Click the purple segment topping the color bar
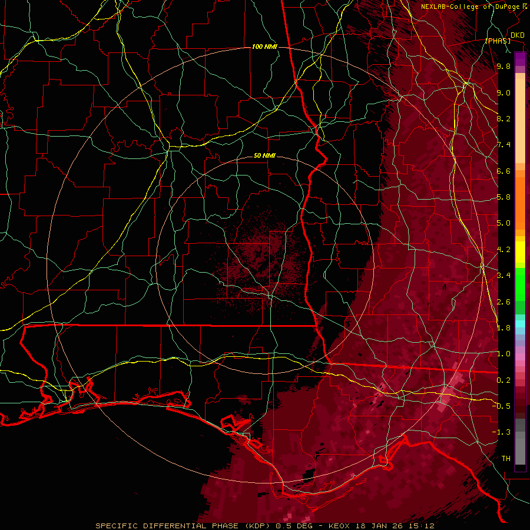530x530 pixels. click(520, 59)
